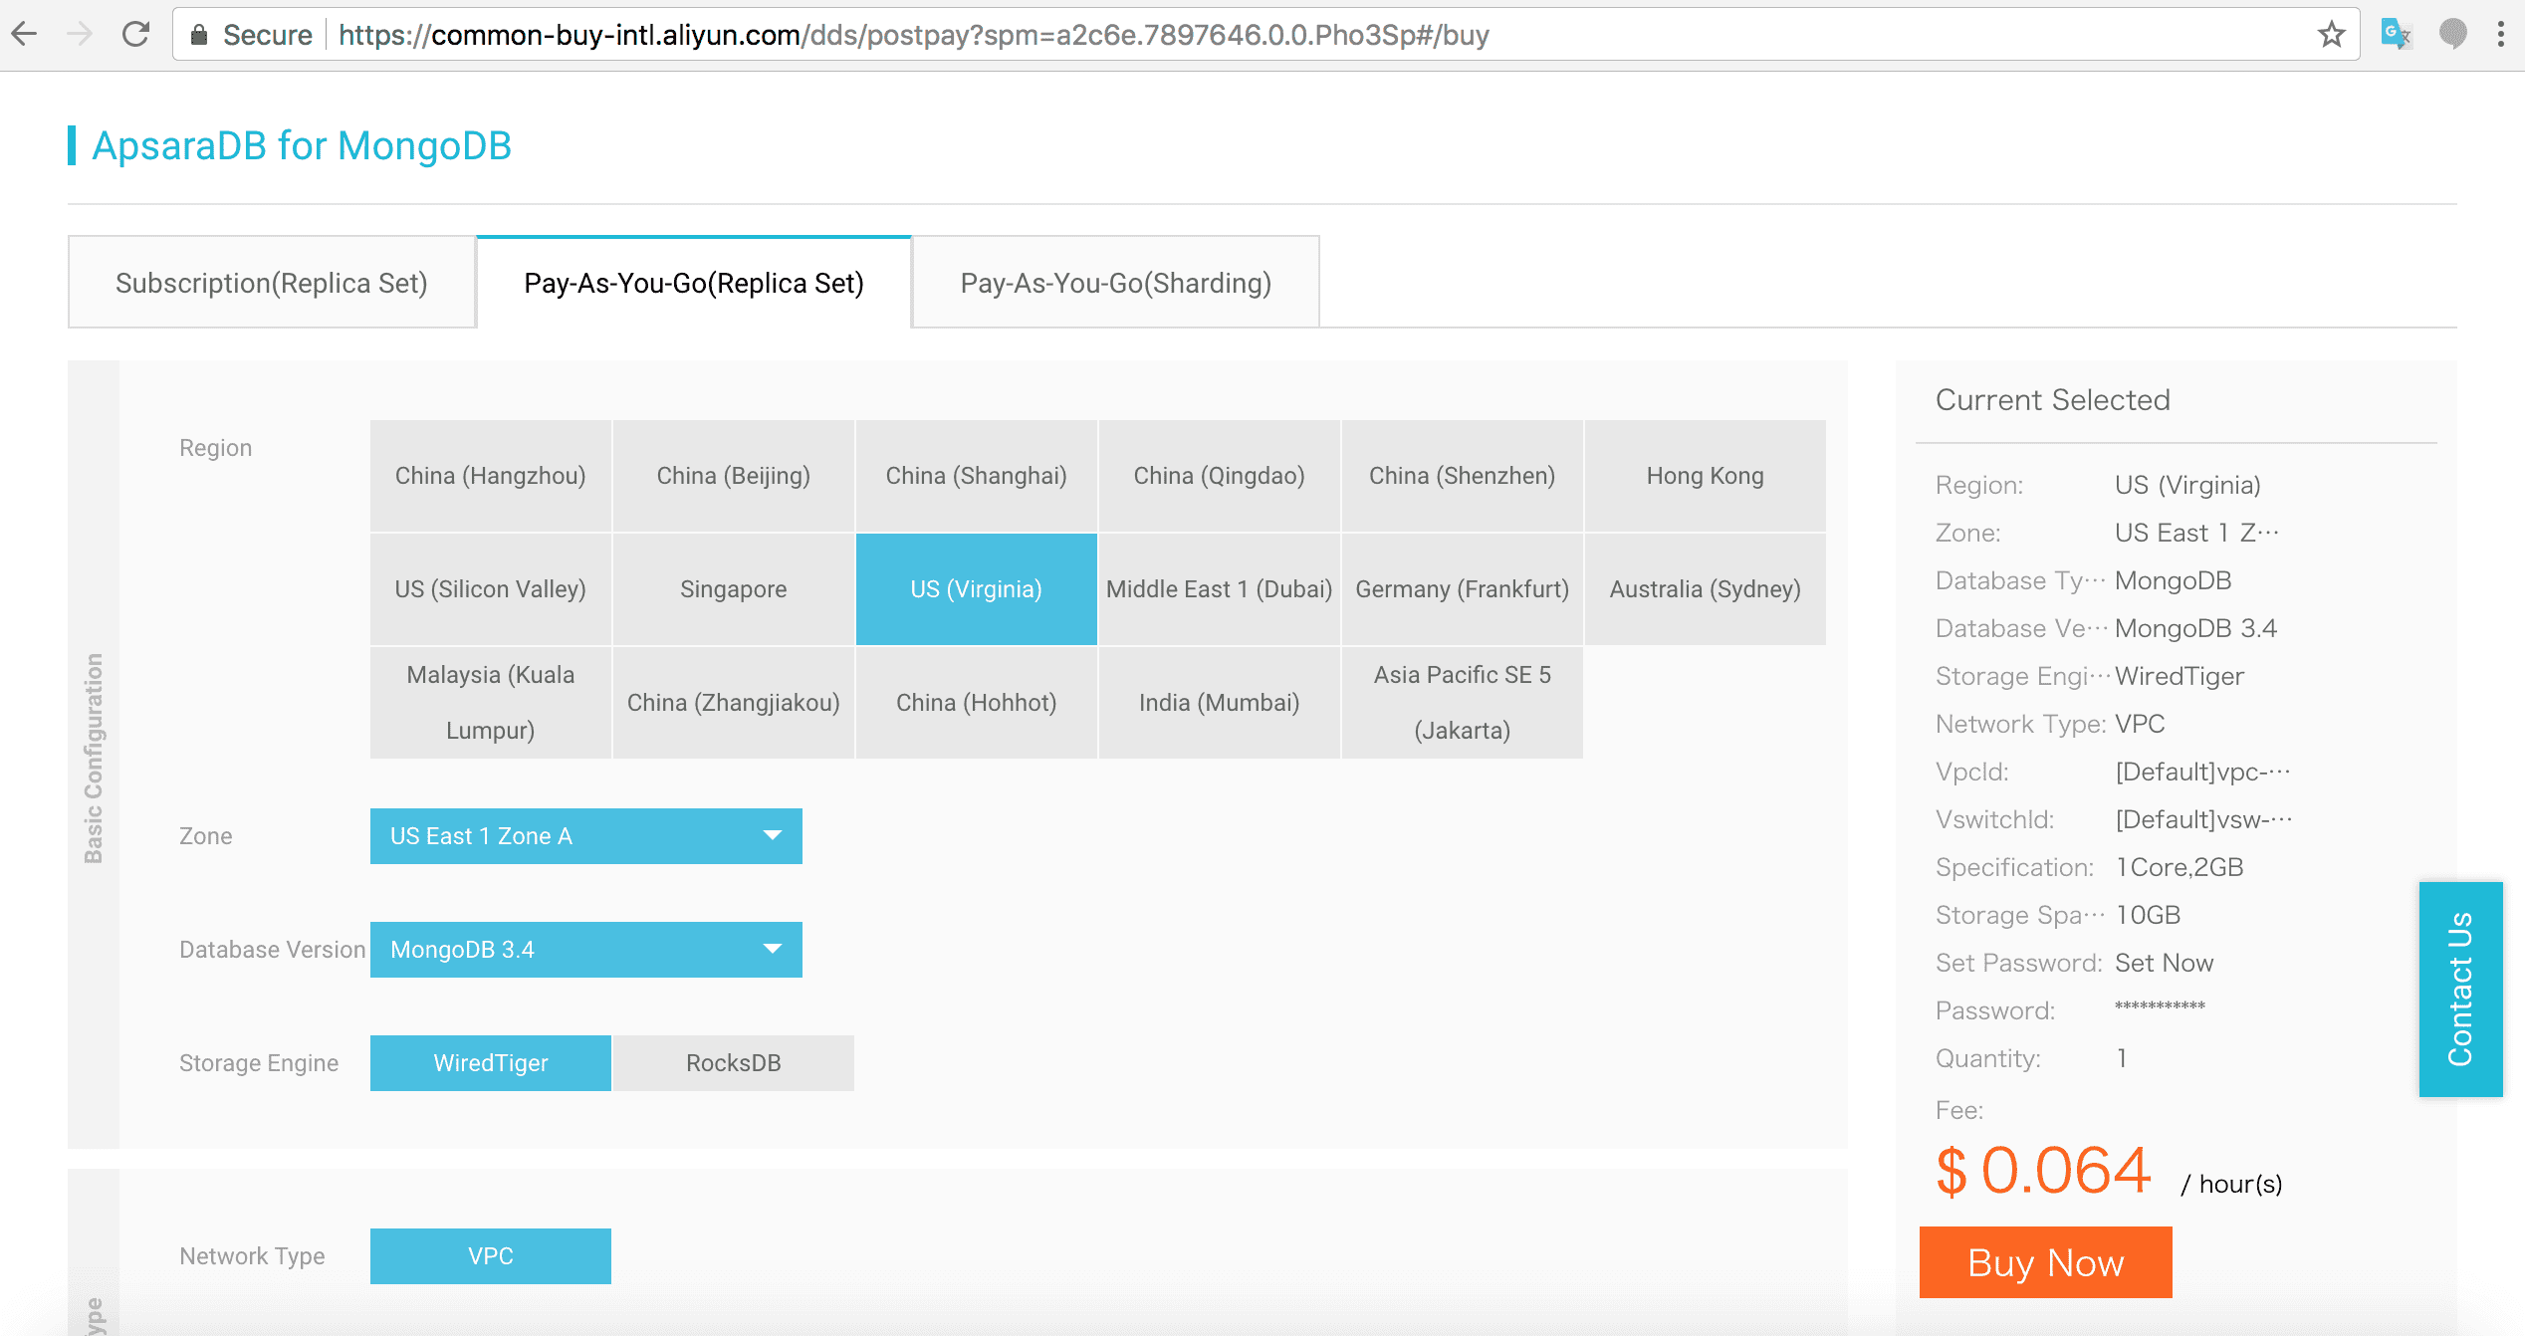
Task: Click the $ 0.064 fee amount
Action: point(2043,1170)
